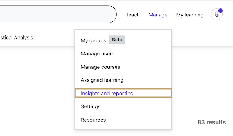Select Assigned learning menu item
The height and width of the screenshot is (136, 233).
102,80
